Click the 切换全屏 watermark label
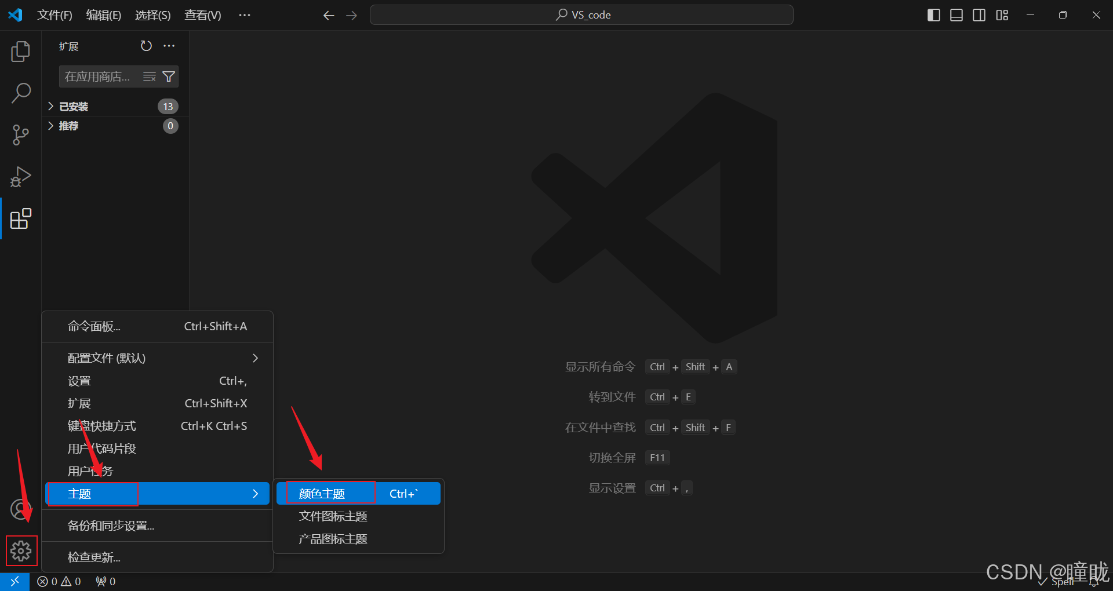1113x591 pixels. pyautogui.click(x=612, y=458)
